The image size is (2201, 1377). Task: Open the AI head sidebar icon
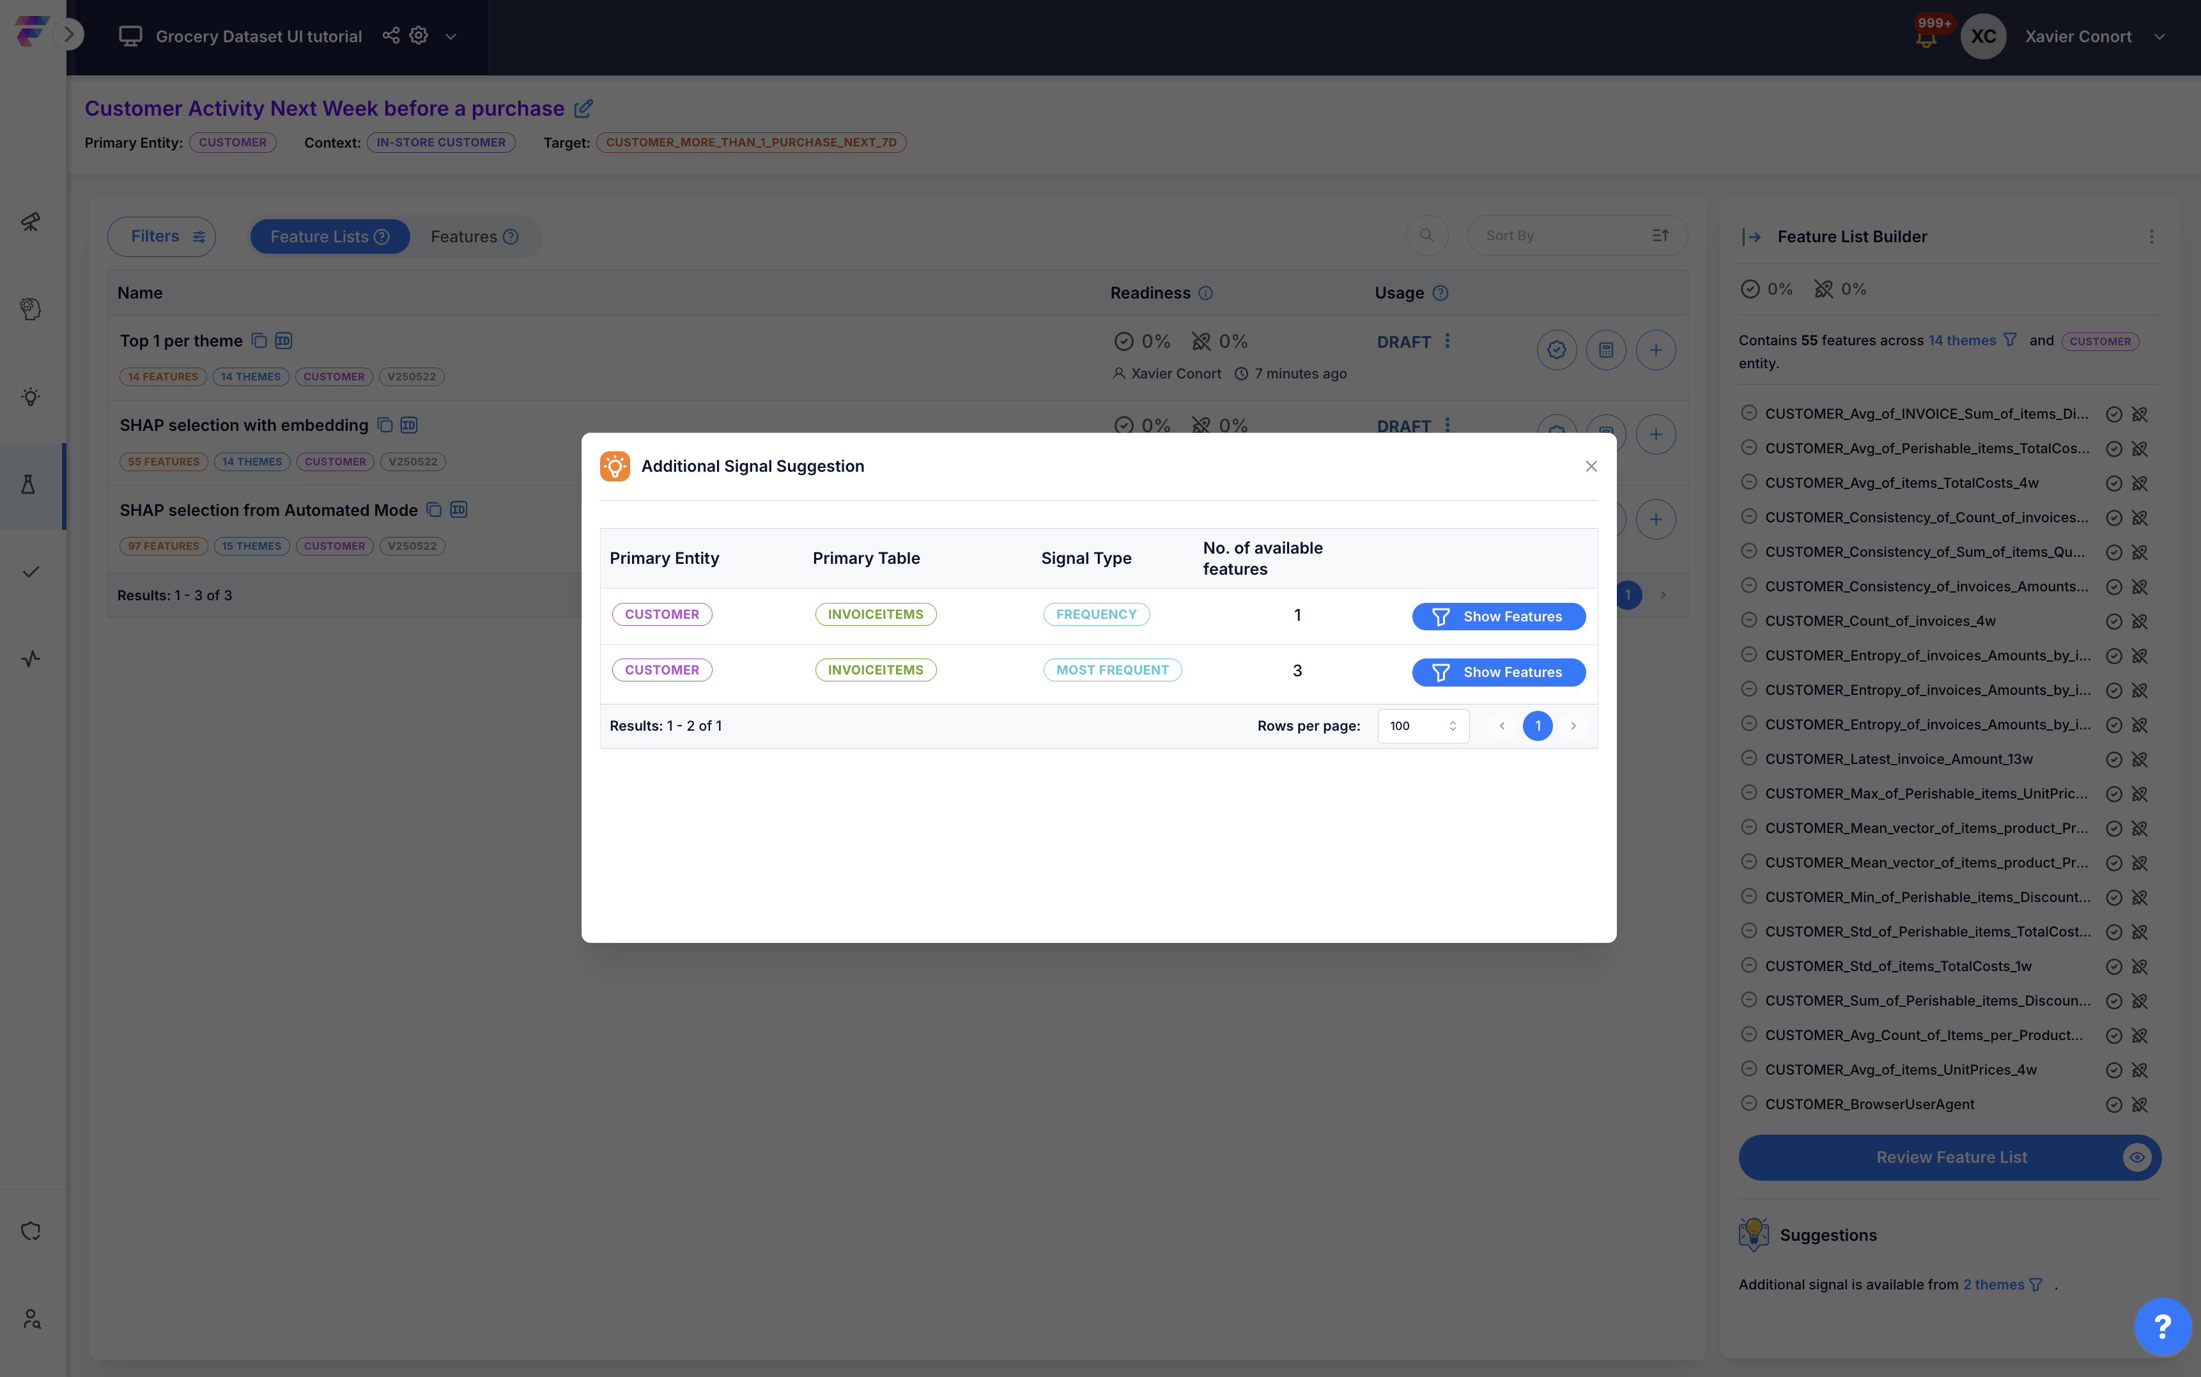coord(31,309)
